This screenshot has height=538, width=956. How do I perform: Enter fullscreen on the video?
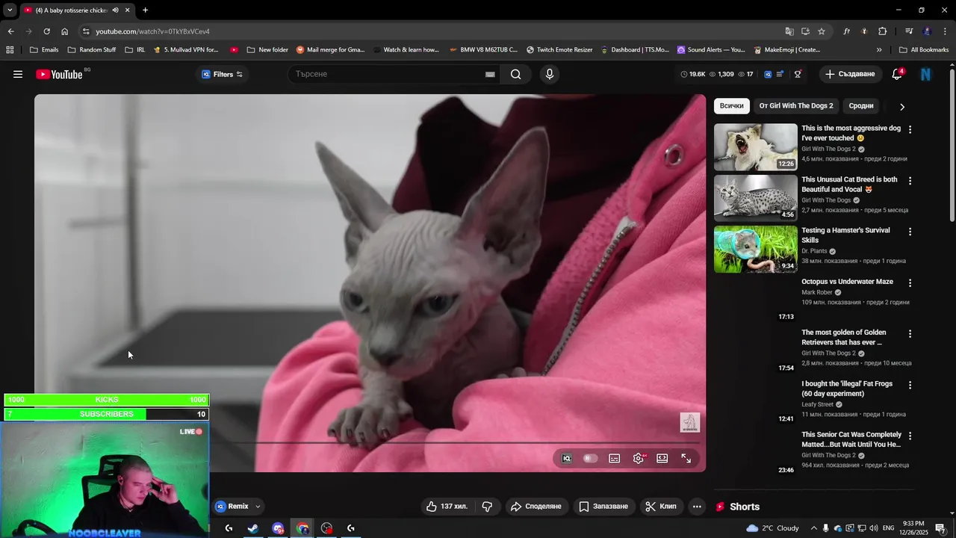pos(686,459)
